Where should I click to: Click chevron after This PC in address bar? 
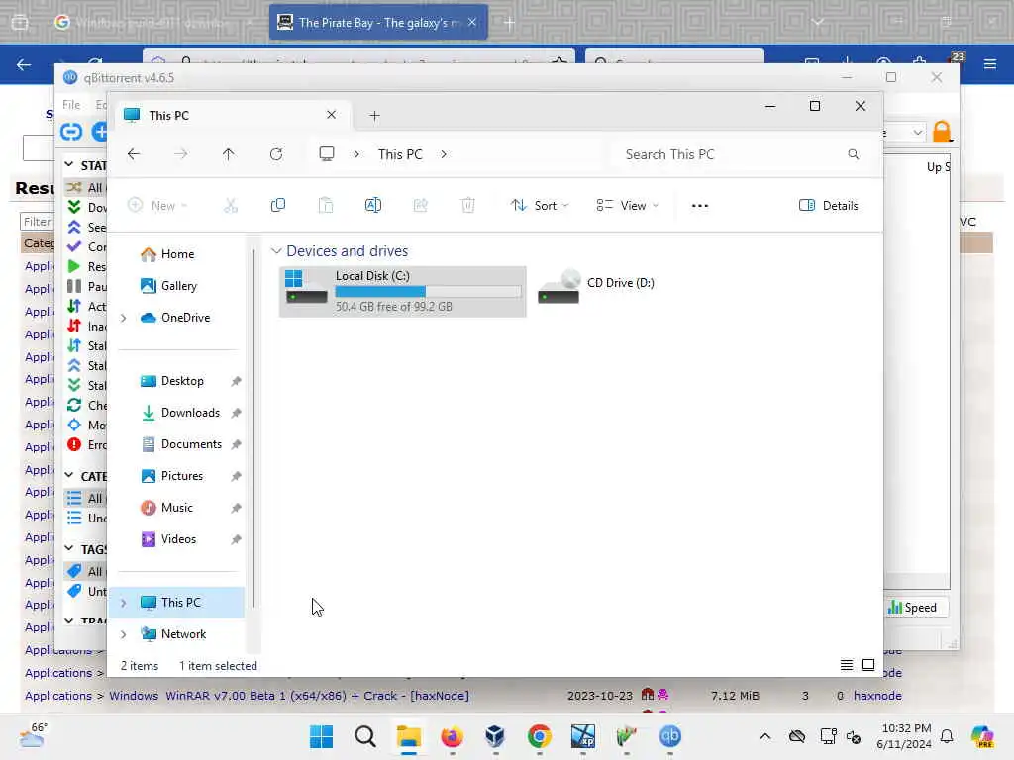click(444, 154)
